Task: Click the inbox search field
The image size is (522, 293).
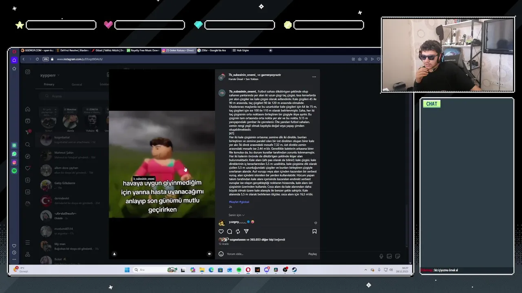Action: (x=73, y=96)
